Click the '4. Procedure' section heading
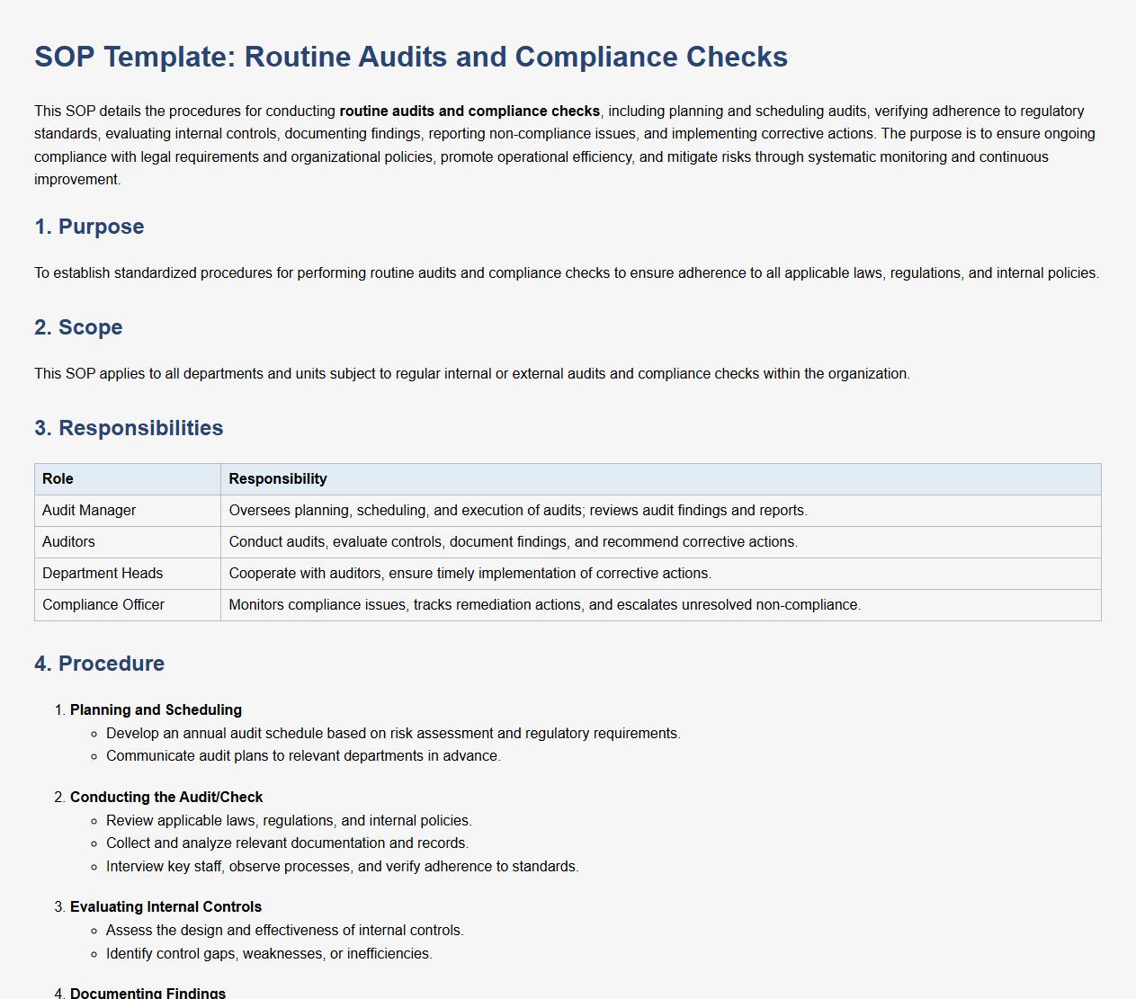Viewport: 1136px width, 999px height. click(x=99, y=664)
